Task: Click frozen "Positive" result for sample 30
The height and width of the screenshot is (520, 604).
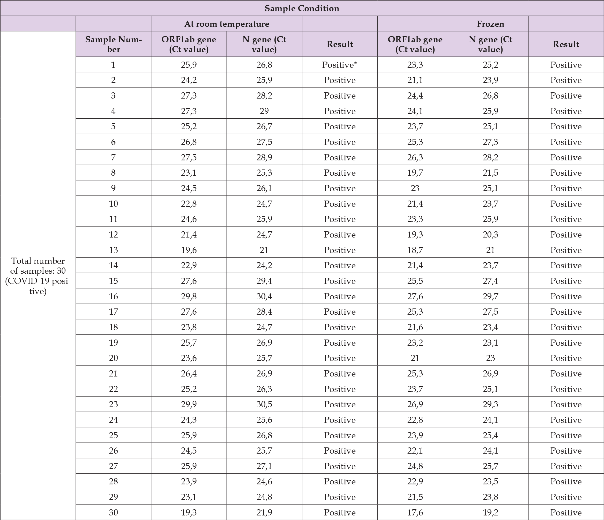Action: tap(566, 513)
